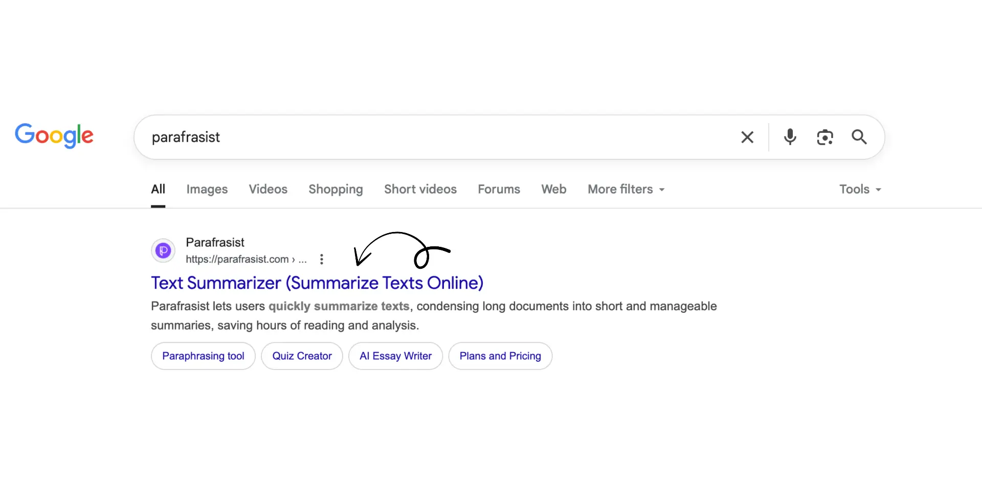Visit the Plans and Pricing sitelink
This screenshot has height=486, width=982.
tap(500, 356)
